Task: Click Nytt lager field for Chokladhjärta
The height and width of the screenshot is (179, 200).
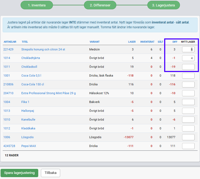Action: [188, 58]
